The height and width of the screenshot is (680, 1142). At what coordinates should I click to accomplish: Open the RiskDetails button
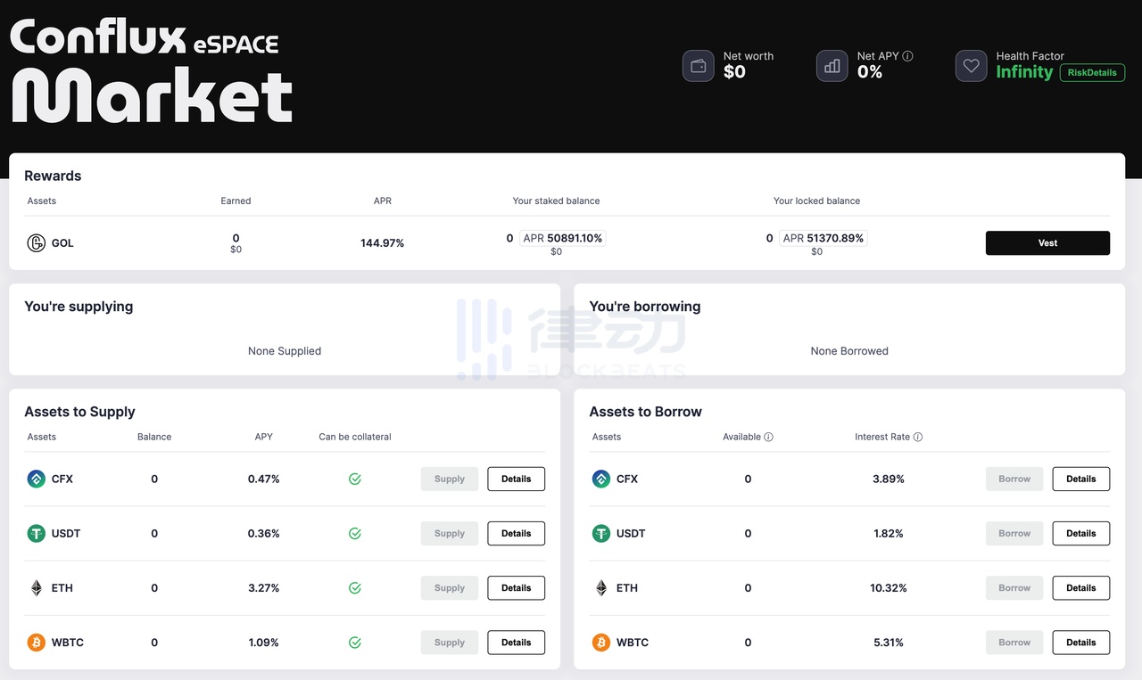(x=1092, y=73)
